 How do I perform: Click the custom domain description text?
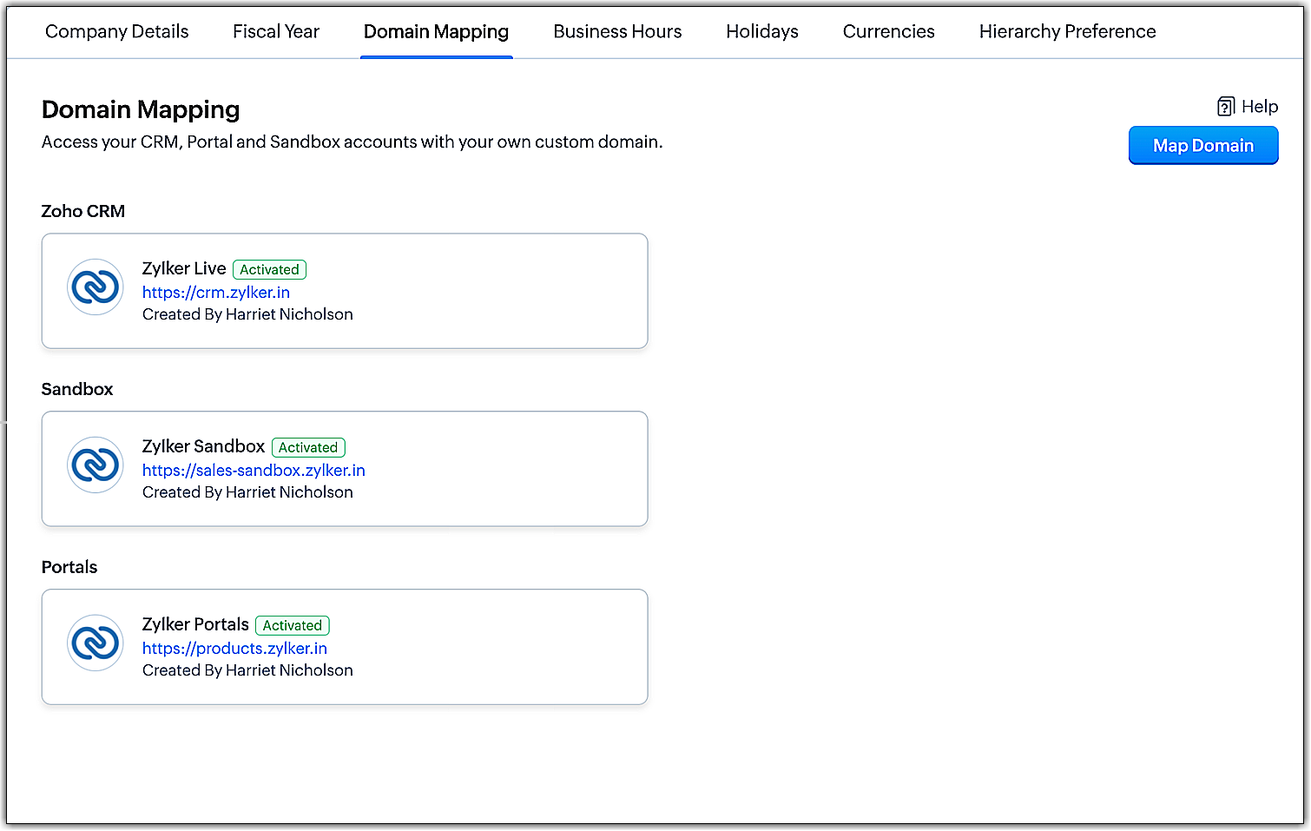click(x=352, y=142)
